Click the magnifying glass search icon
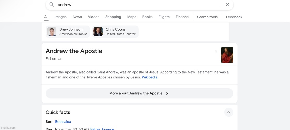290x130 pixels. (52, 4)
